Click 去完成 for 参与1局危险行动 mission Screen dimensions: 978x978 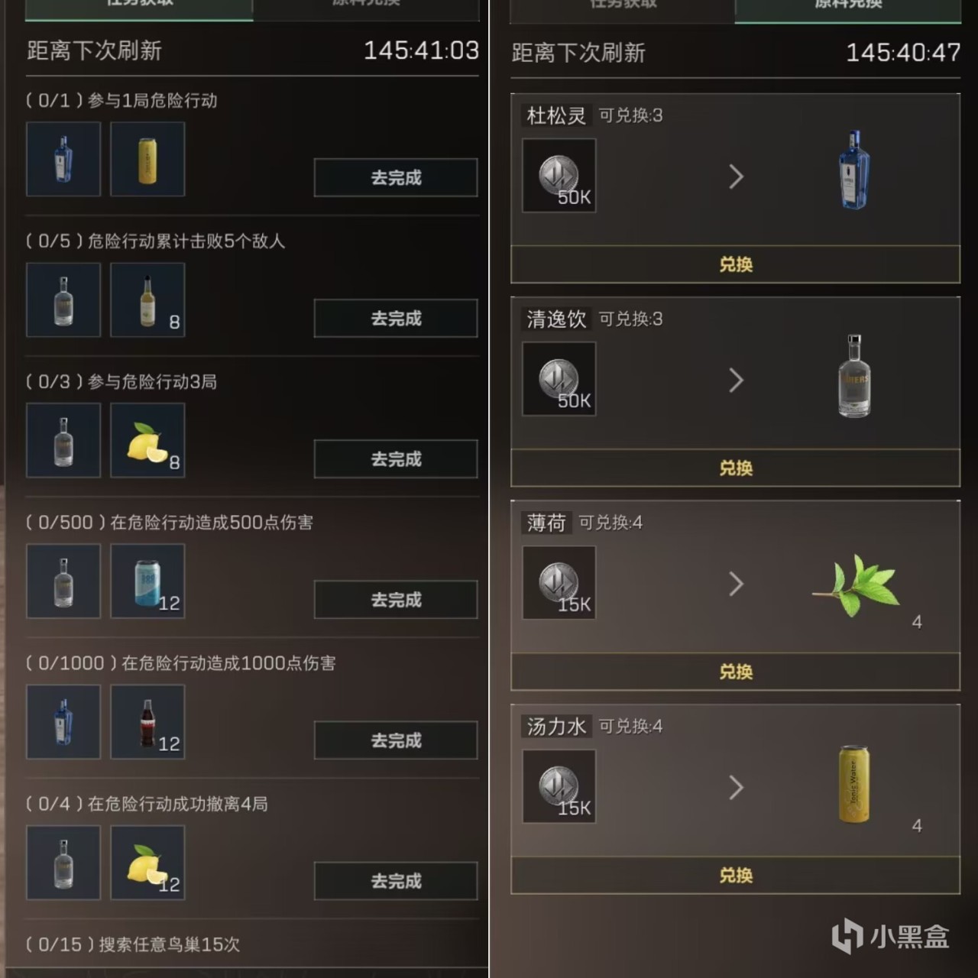tap(396, 177)
